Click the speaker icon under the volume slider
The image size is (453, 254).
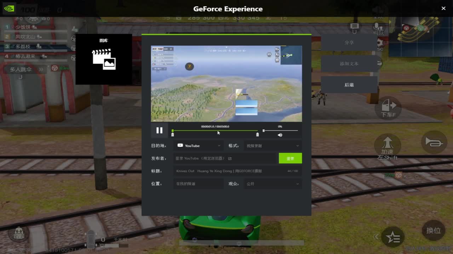coord(280,135)
